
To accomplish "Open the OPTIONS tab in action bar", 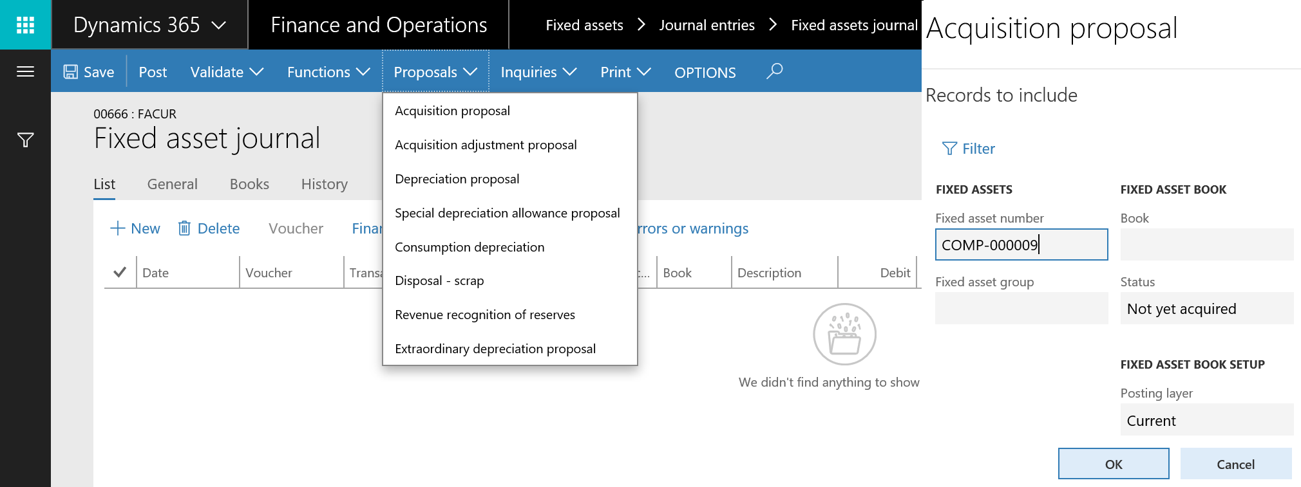I will click(x=705, y=73).
